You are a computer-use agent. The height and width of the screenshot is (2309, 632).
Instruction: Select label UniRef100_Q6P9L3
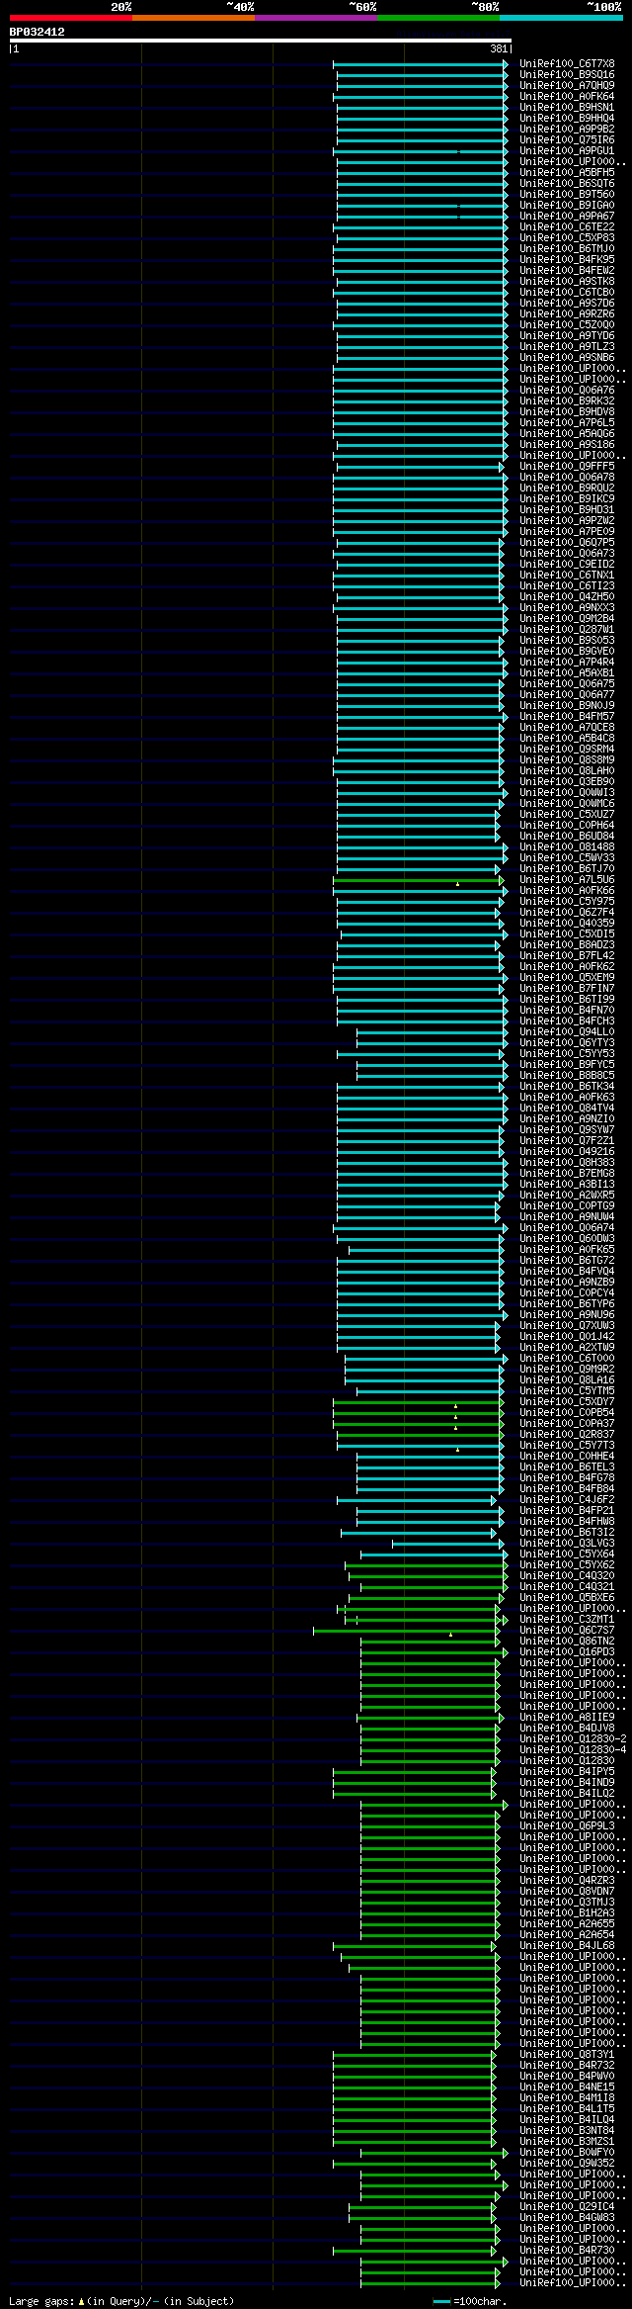[567, 1825]
